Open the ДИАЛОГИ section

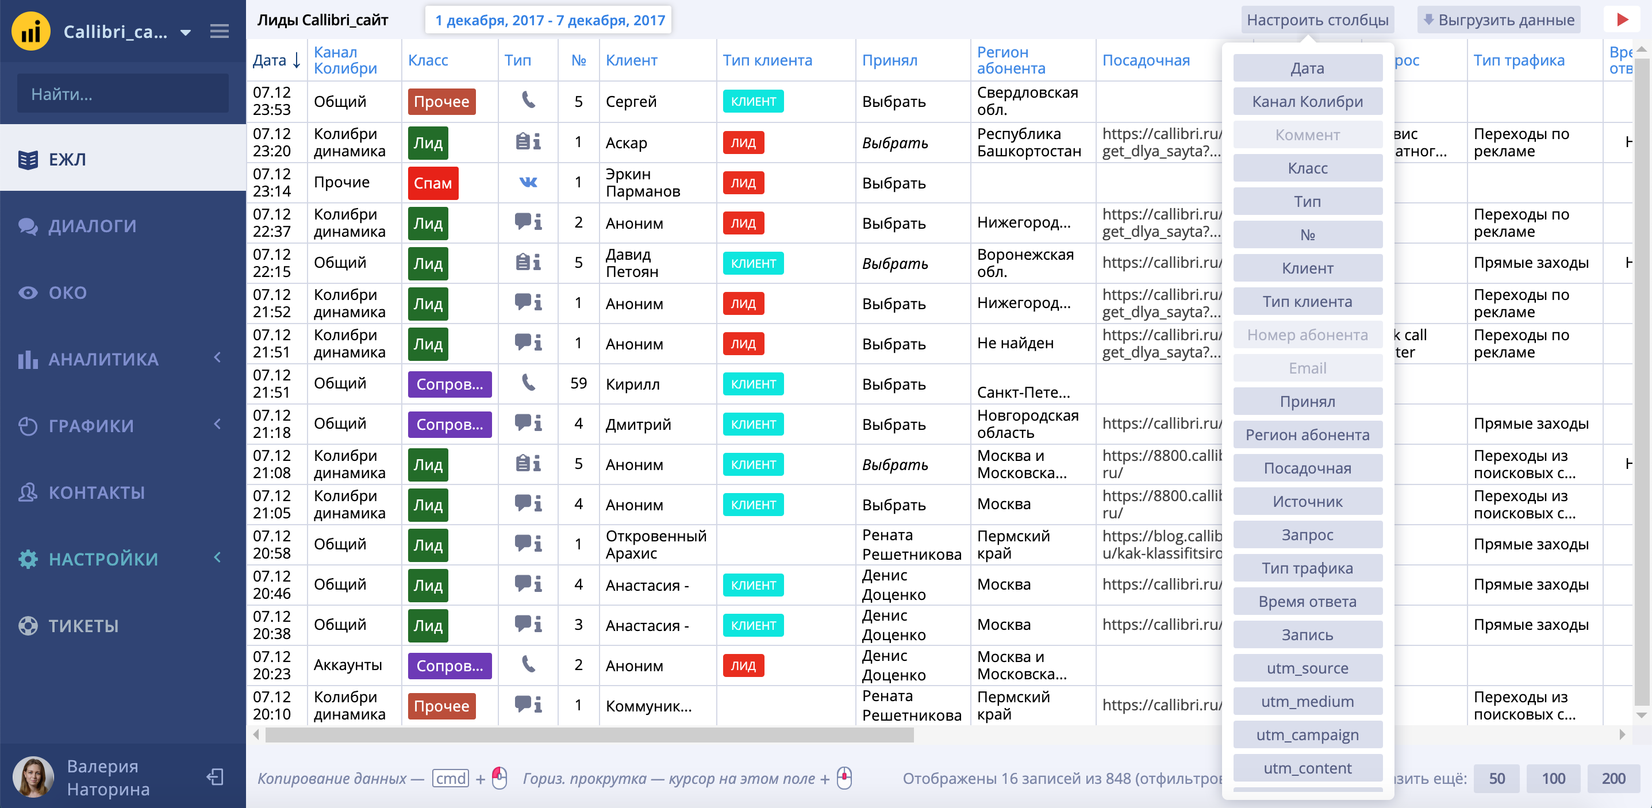point(93,226)
